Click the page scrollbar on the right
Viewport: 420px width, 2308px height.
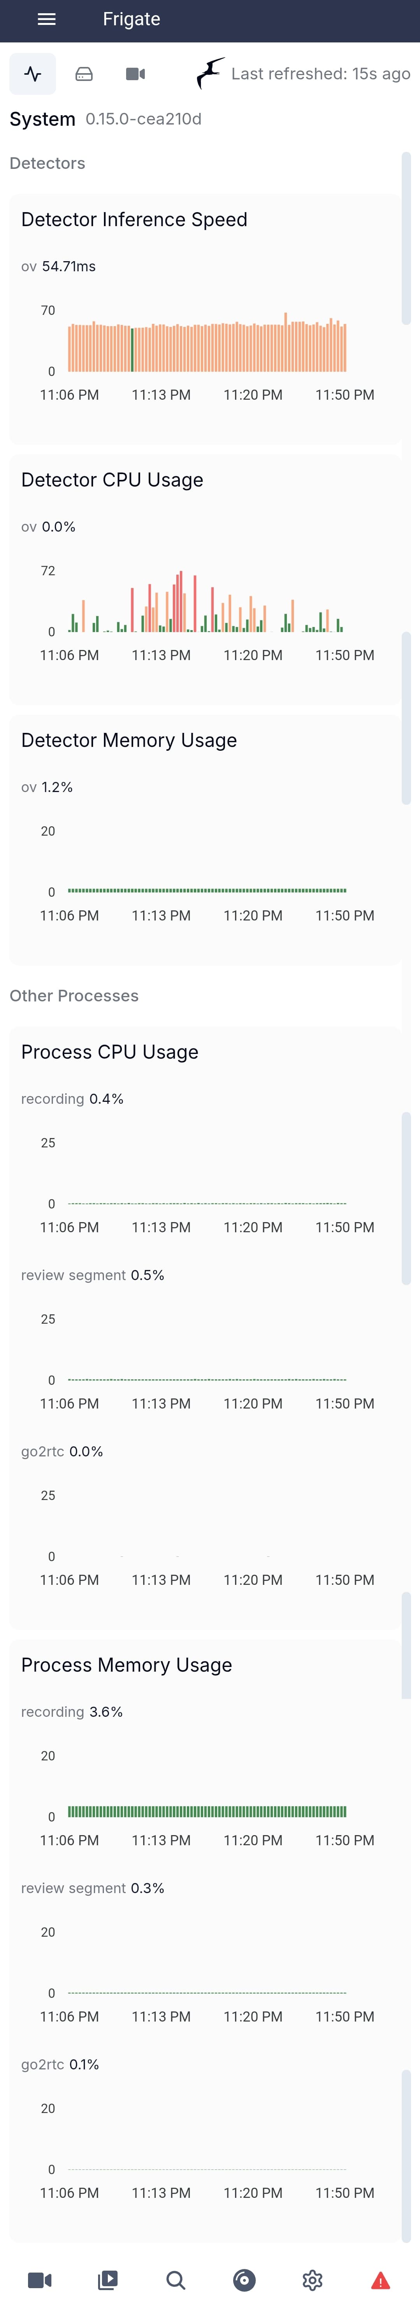coord(406,237)
